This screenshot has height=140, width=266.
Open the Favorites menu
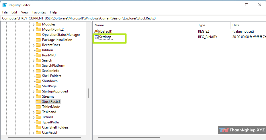(39, 12)
